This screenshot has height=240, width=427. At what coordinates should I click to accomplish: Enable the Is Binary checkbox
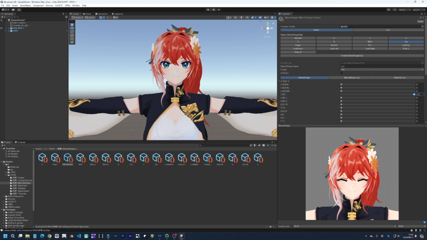pyautogui.click(x=341, y=73)
